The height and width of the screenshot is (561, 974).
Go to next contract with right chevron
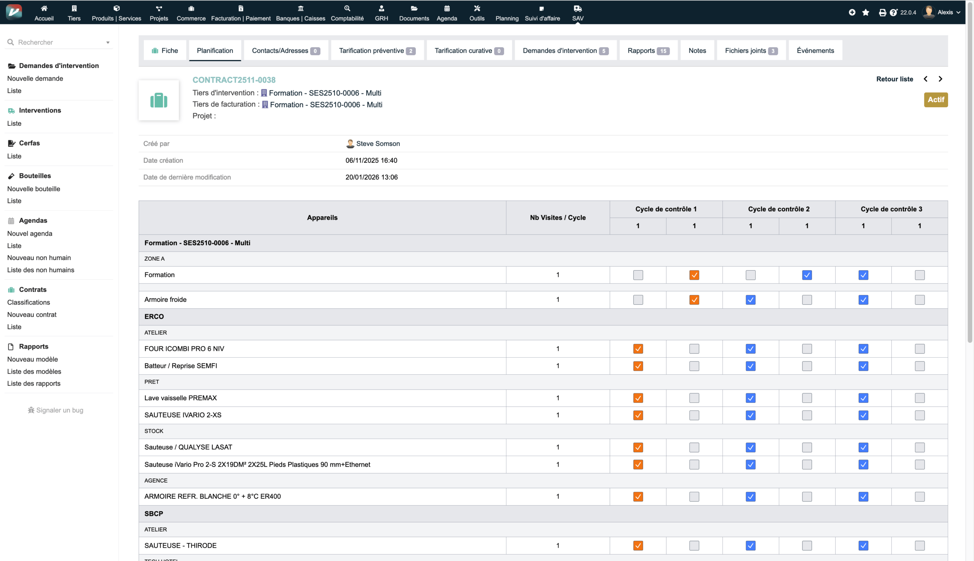941,79
